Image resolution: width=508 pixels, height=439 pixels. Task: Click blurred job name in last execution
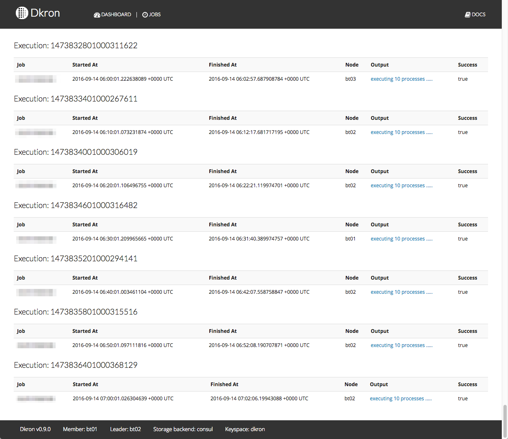point(36,399)
